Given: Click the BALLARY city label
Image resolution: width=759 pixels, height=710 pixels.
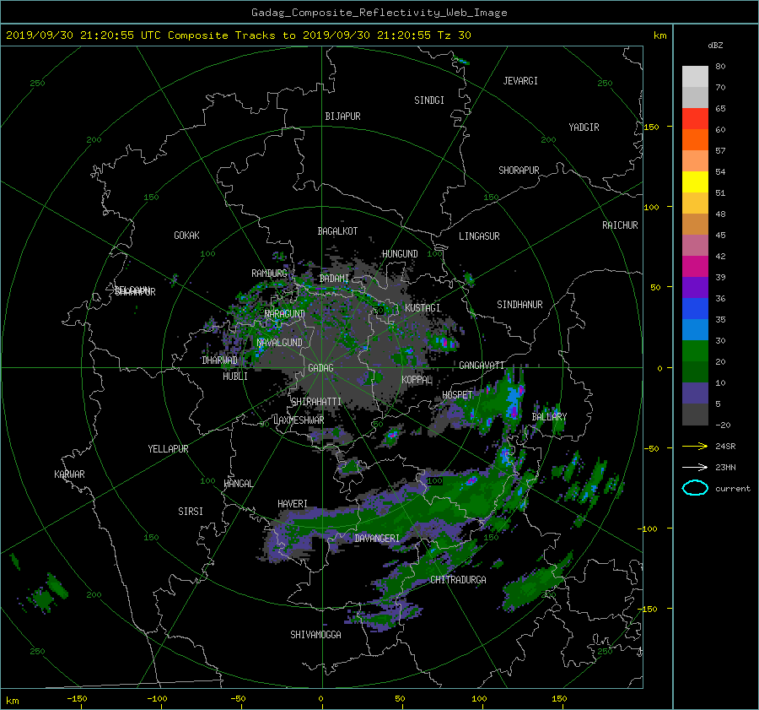Looking at the screenshot, I should [549, 417].
